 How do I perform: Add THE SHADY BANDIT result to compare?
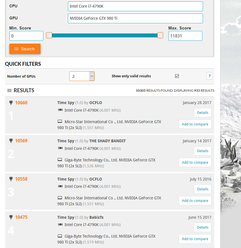pyautogui.click(x=195, y=163)
